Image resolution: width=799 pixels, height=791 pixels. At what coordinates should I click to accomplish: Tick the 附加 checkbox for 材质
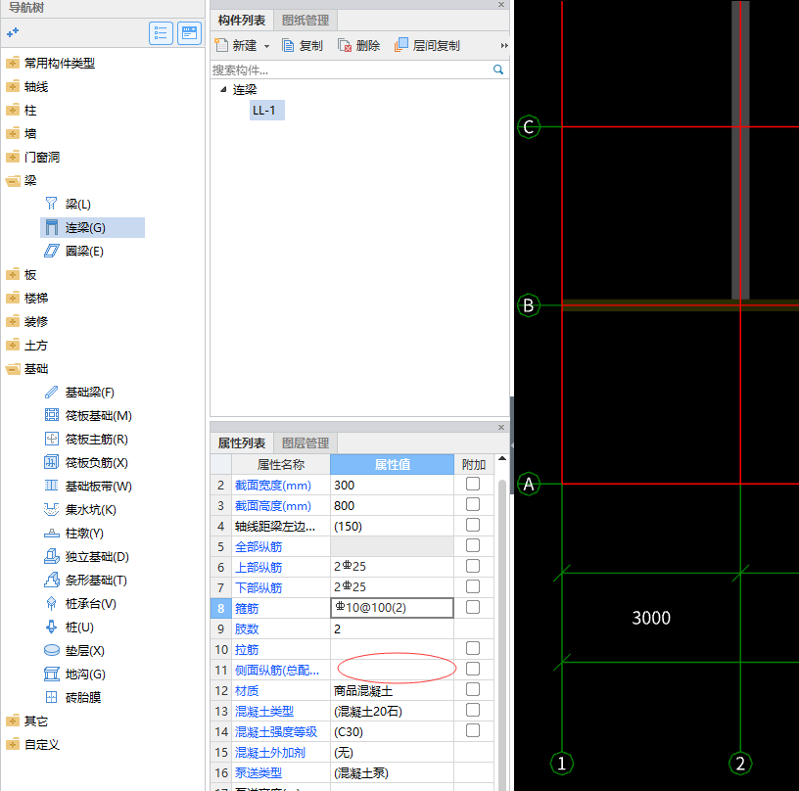coord(473,689)
